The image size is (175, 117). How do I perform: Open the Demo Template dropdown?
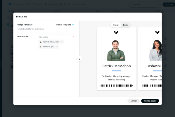[x=65, y=25]
